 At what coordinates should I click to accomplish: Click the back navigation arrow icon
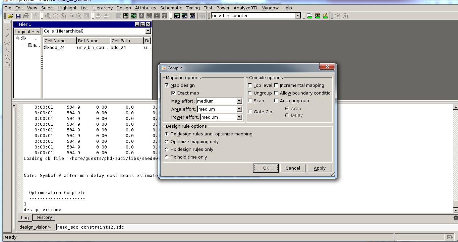(338, 16)
